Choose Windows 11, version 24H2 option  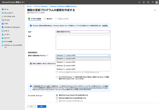[83, 59]
